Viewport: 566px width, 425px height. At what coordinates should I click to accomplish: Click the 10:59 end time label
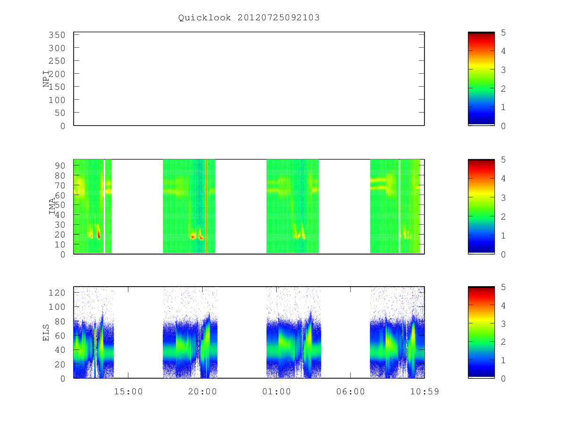(424, 391)
